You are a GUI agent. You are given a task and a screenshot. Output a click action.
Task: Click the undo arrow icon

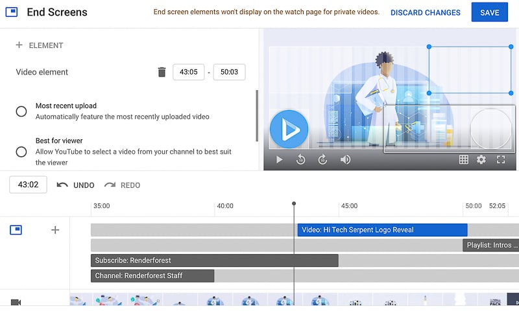[x=62, y=185]
